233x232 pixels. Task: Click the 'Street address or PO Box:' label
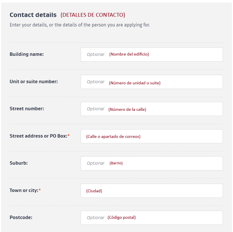click(38, 136)
